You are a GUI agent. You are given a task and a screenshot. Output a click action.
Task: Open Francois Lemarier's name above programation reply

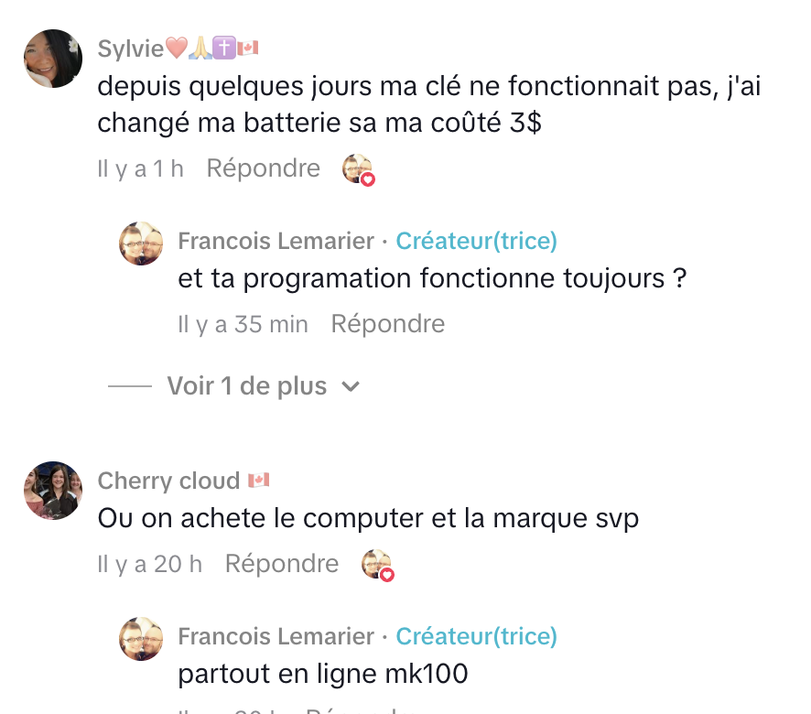(276, 241)
